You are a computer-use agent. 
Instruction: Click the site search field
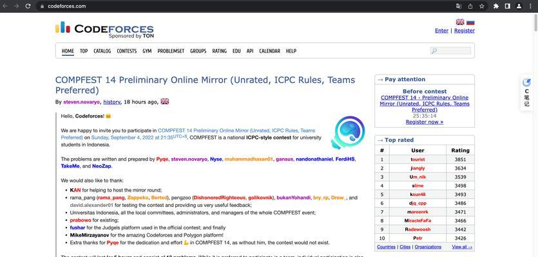pos(450,51)
